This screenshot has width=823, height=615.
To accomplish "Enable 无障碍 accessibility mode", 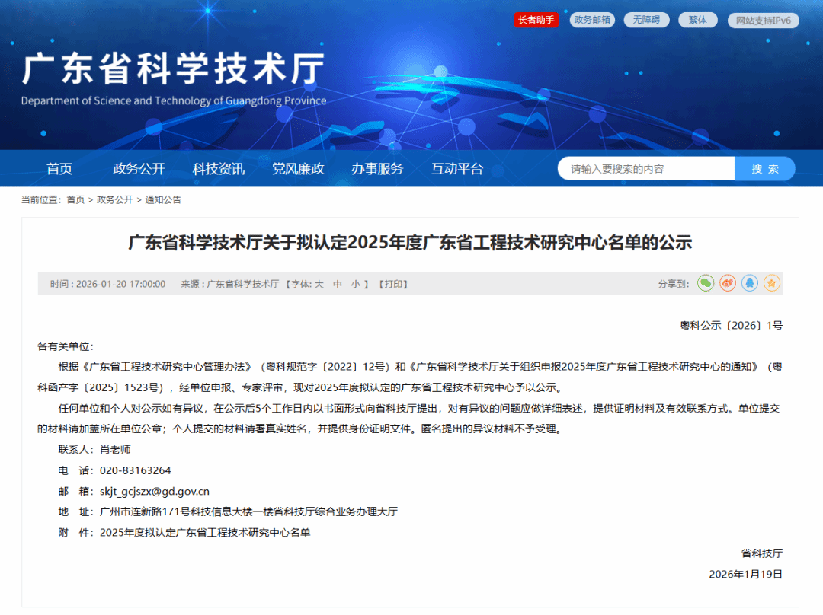I will [646, 20].
